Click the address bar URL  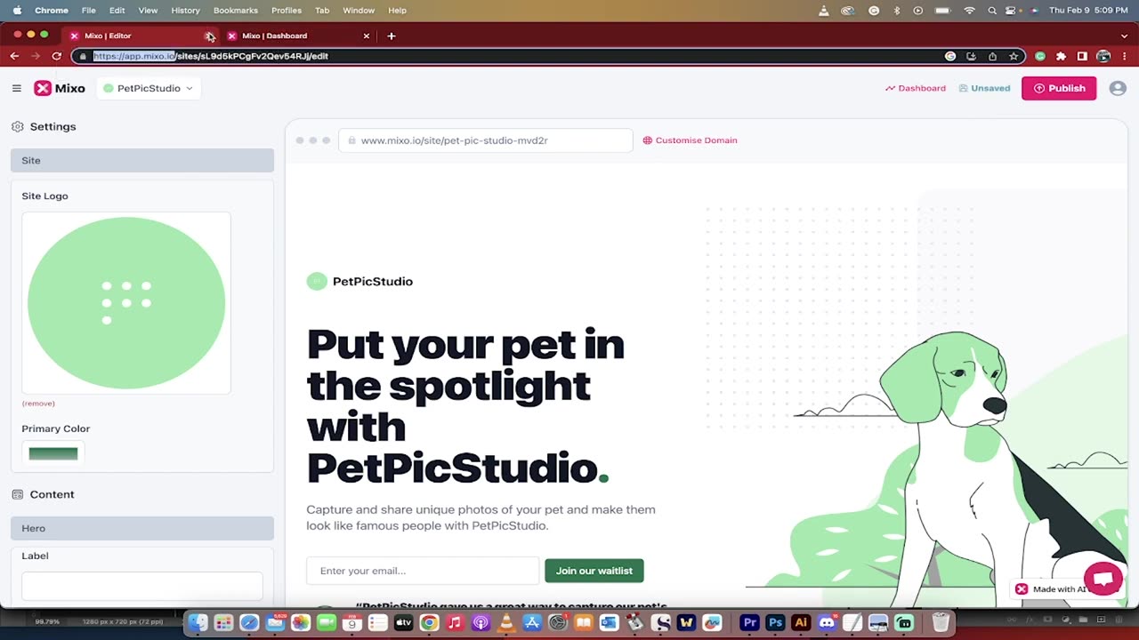(x=211, y=56)
